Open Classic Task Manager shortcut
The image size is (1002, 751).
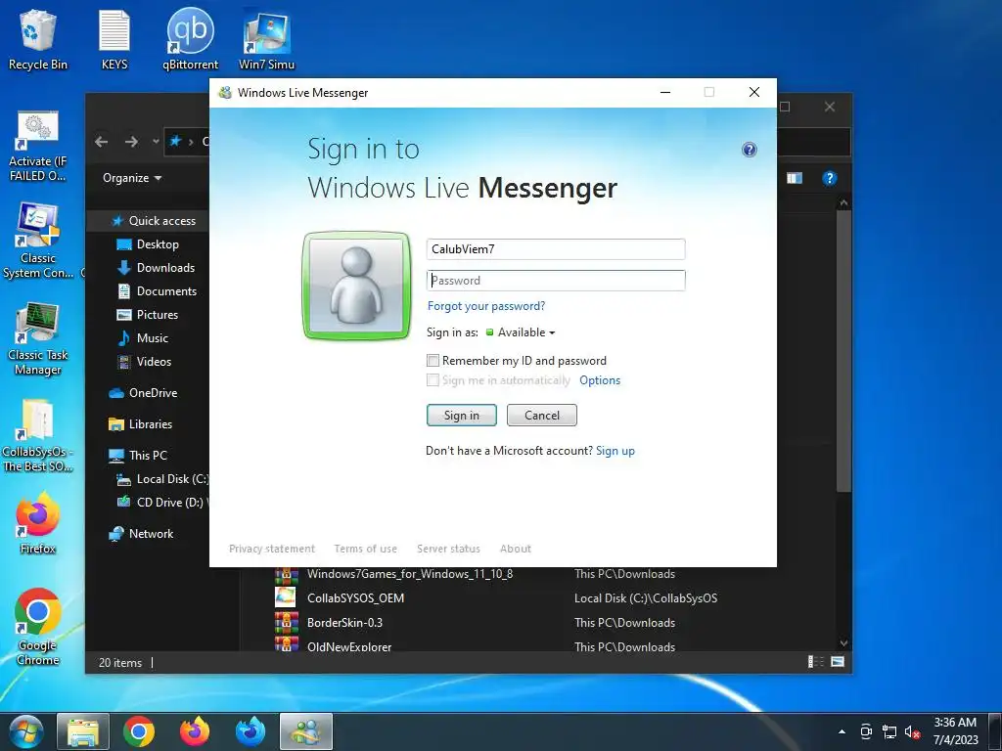pos(38,339)
